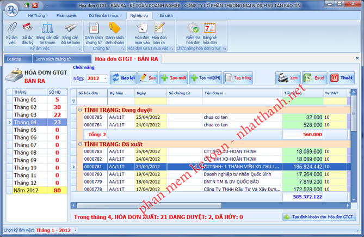
Task: Click the Tên đơn vị filter field
Action: (x=242, y=101)
